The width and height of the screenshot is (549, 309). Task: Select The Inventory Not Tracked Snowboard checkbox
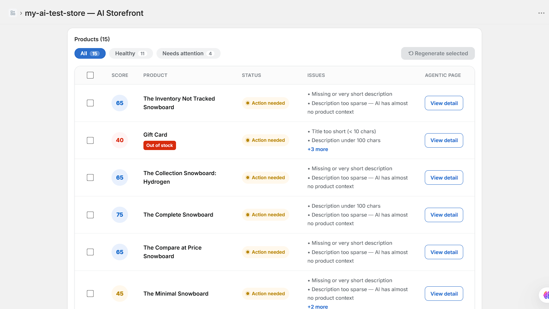(x=90, y=103)
